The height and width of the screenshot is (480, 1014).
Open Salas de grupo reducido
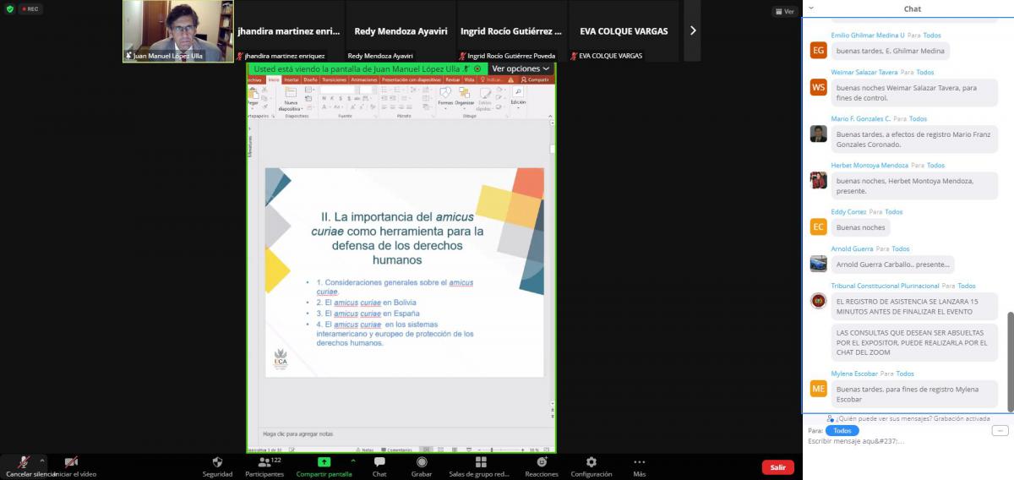(480, 462)
